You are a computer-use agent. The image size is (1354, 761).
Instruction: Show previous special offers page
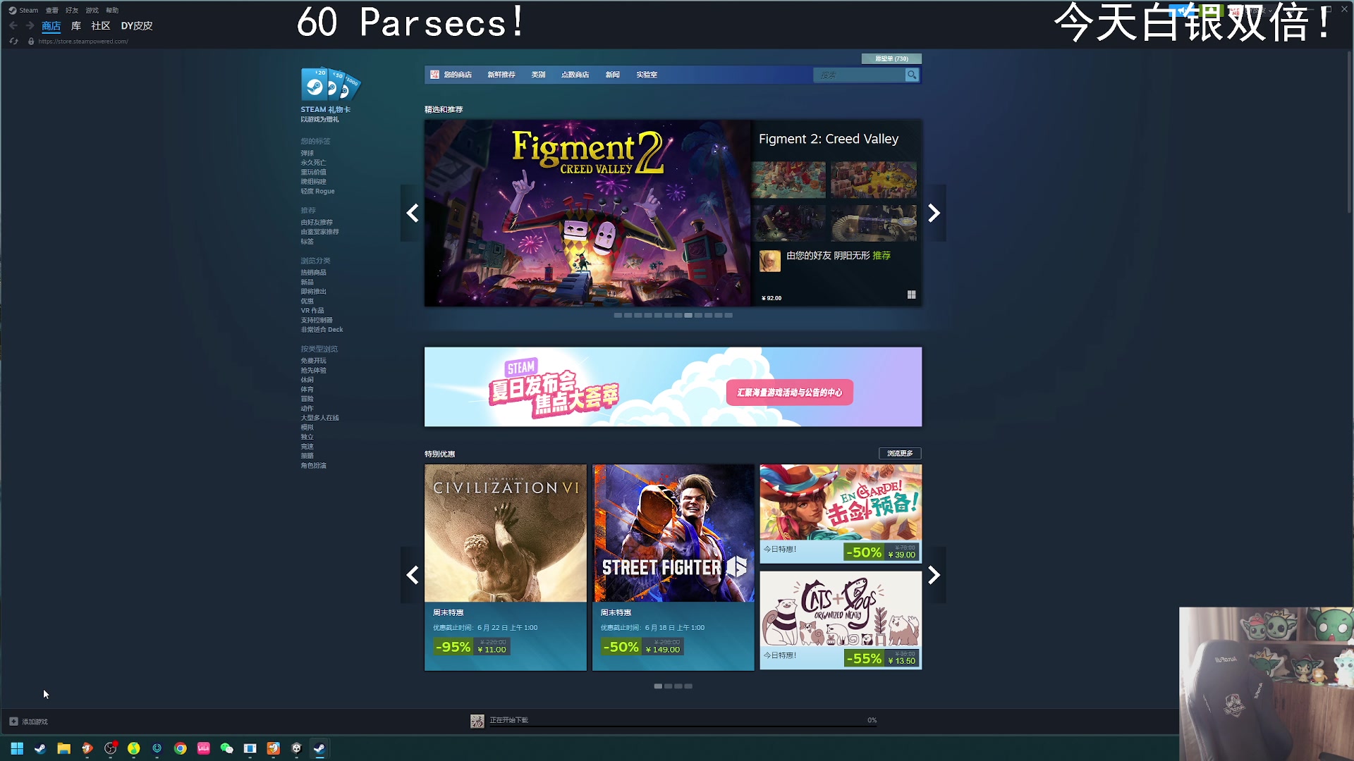click(x=413, y=575)
